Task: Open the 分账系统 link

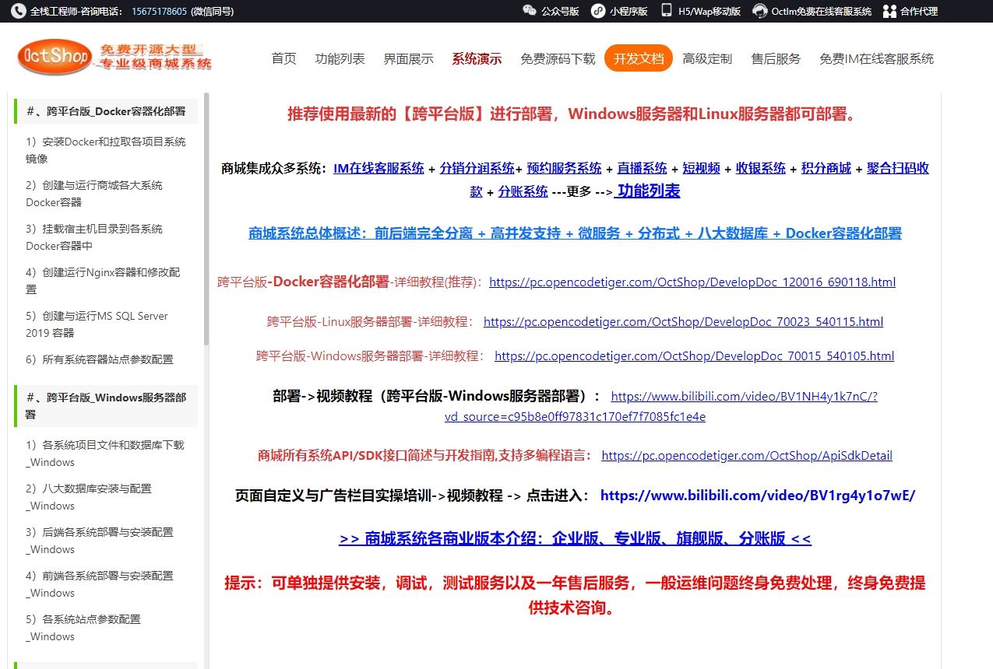Action: pos(523,191)
